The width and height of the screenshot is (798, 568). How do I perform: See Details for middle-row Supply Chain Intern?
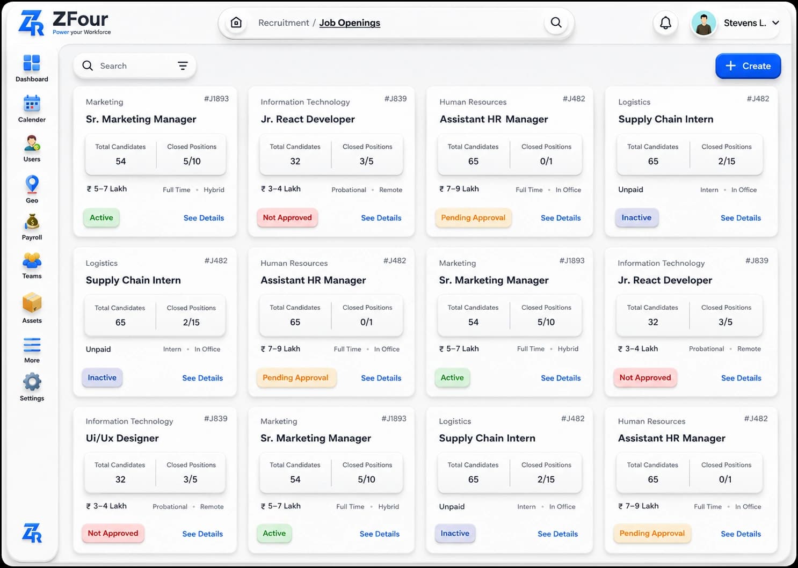tap(202, 378)
